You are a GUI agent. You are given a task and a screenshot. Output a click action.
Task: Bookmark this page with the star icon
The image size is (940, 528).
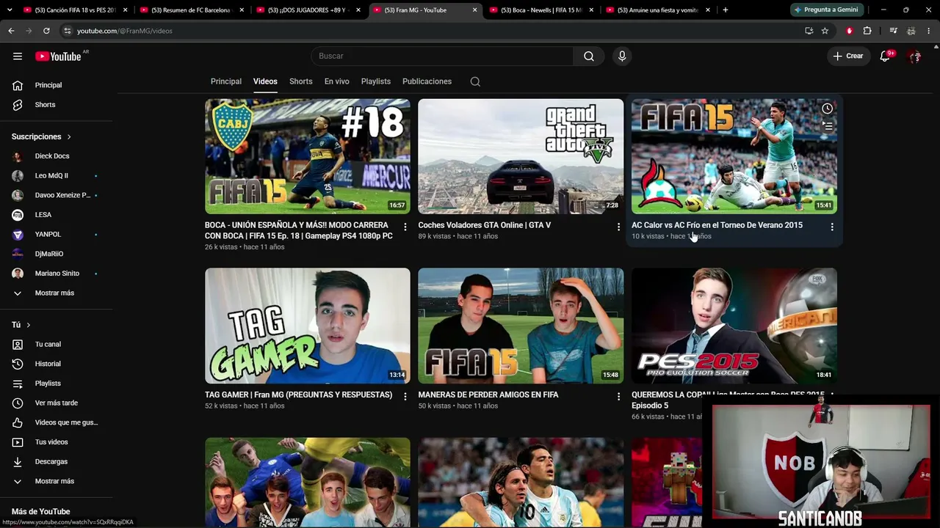(x=825, y=31)
